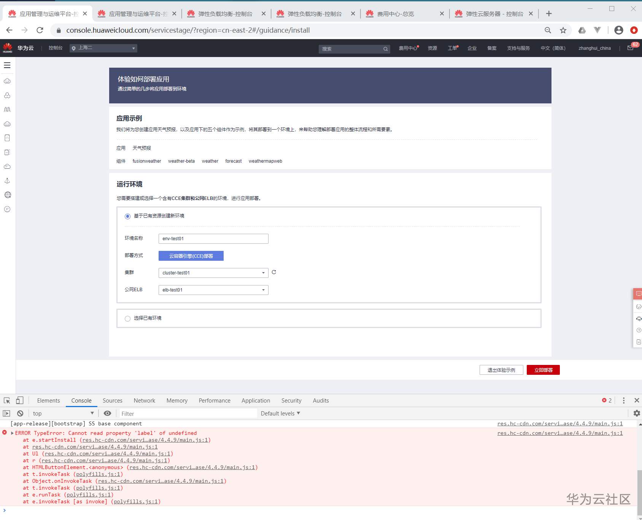Open the elb-test01 public ELB dropdown

click(213, 290)
